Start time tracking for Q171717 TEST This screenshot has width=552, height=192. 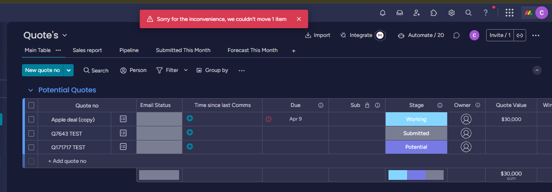point(190,146)
